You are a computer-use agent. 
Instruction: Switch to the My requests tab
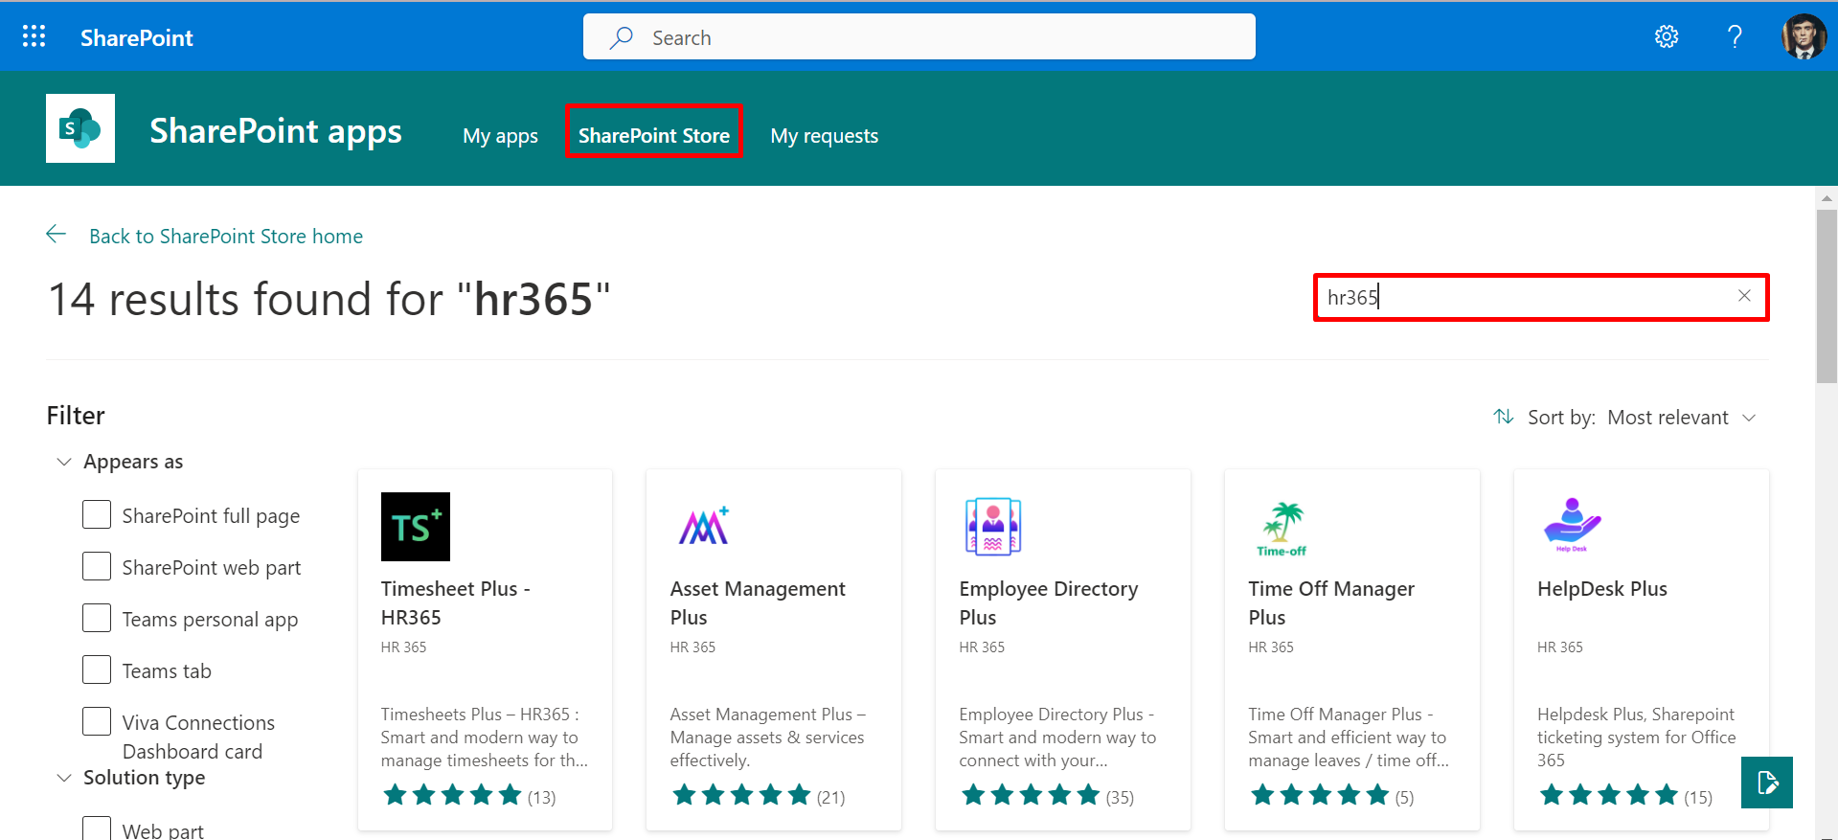point(825,136)
